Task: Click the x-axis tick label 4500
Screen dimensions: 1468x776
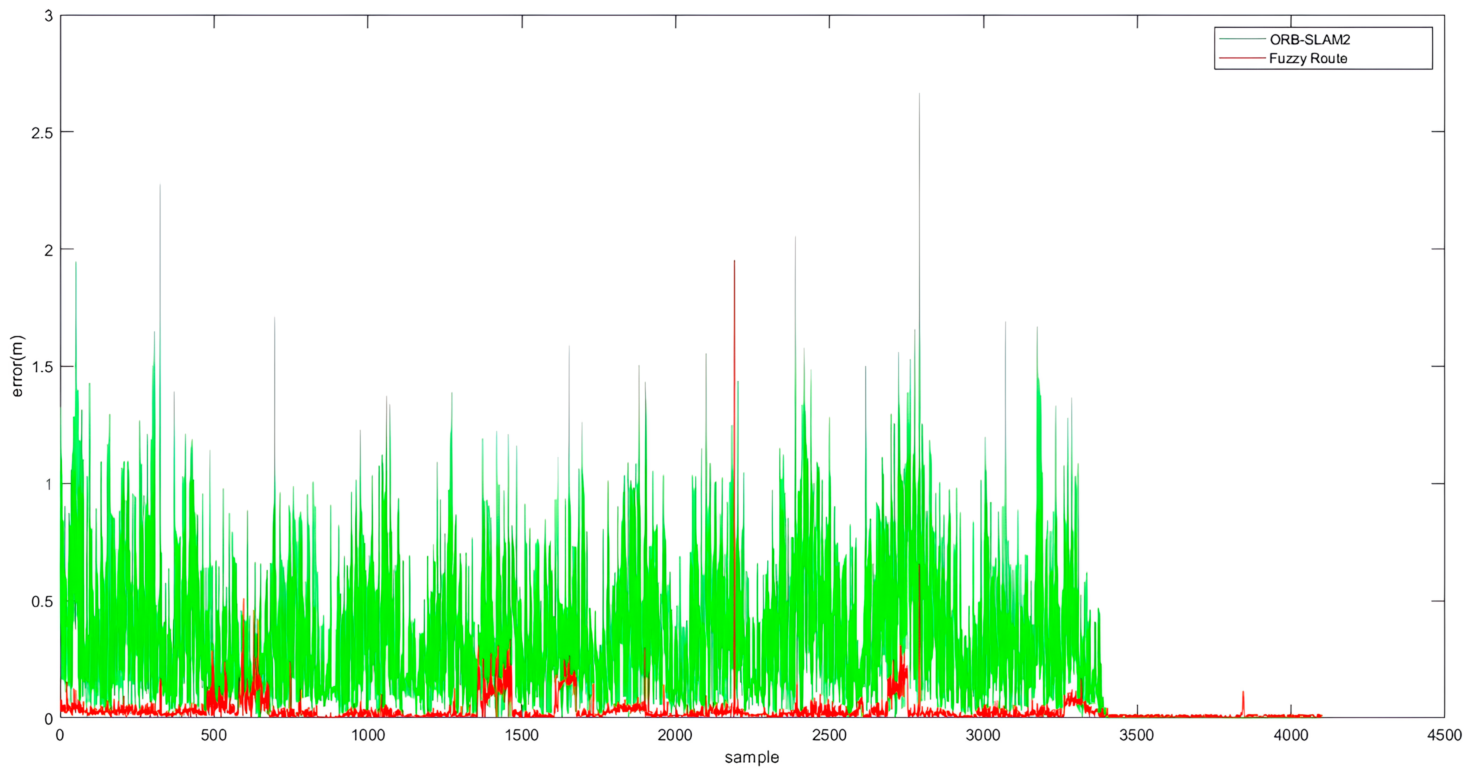Action: click(x=1444, y=736)
